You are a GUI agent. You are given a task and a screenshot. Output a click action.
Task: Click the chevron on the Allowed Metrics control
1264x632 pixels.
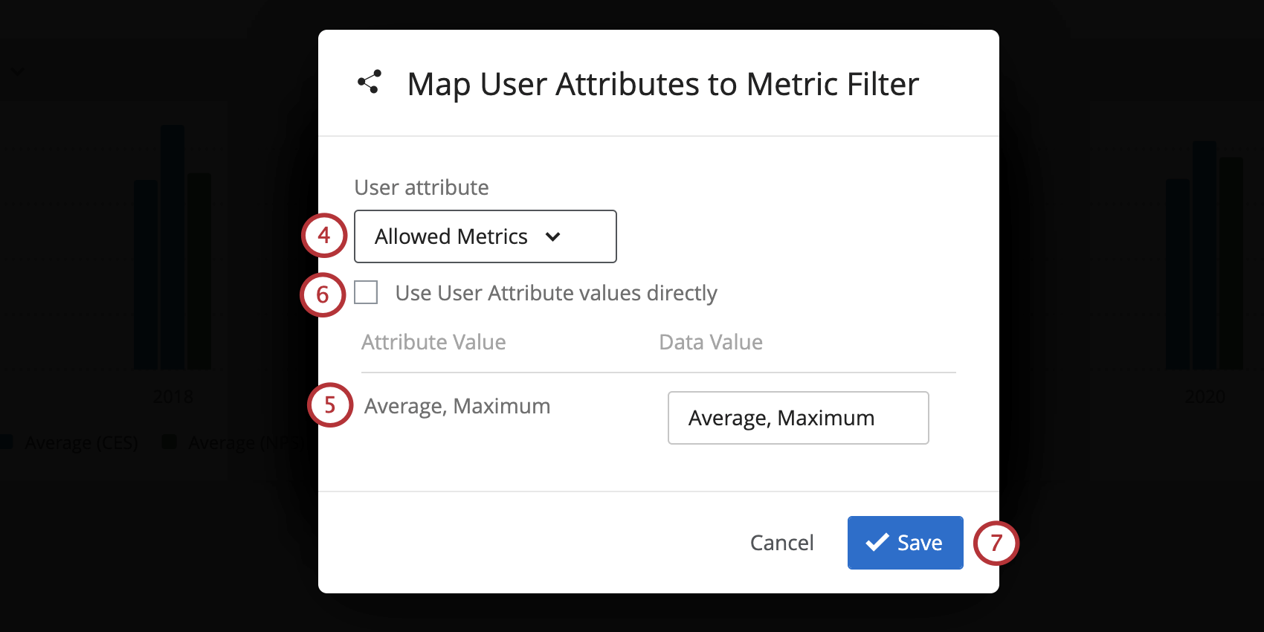pos(553,236)
